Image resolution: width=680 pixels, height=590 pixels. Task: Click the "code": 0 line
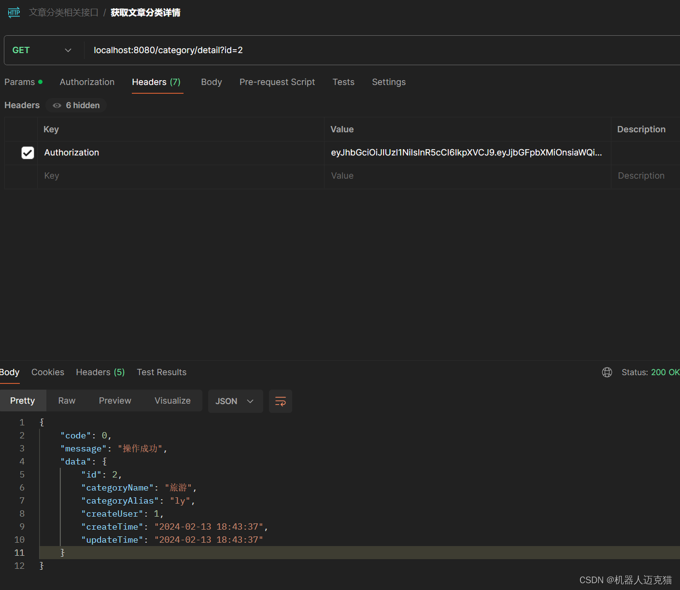[86, 435]
